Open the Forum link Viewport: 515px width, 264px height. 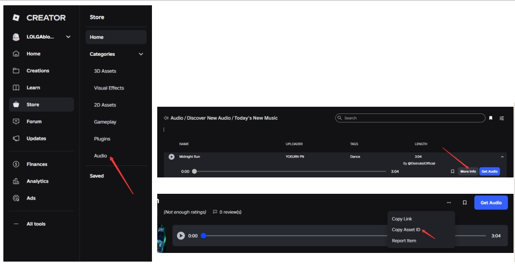[x=34, y=122]
